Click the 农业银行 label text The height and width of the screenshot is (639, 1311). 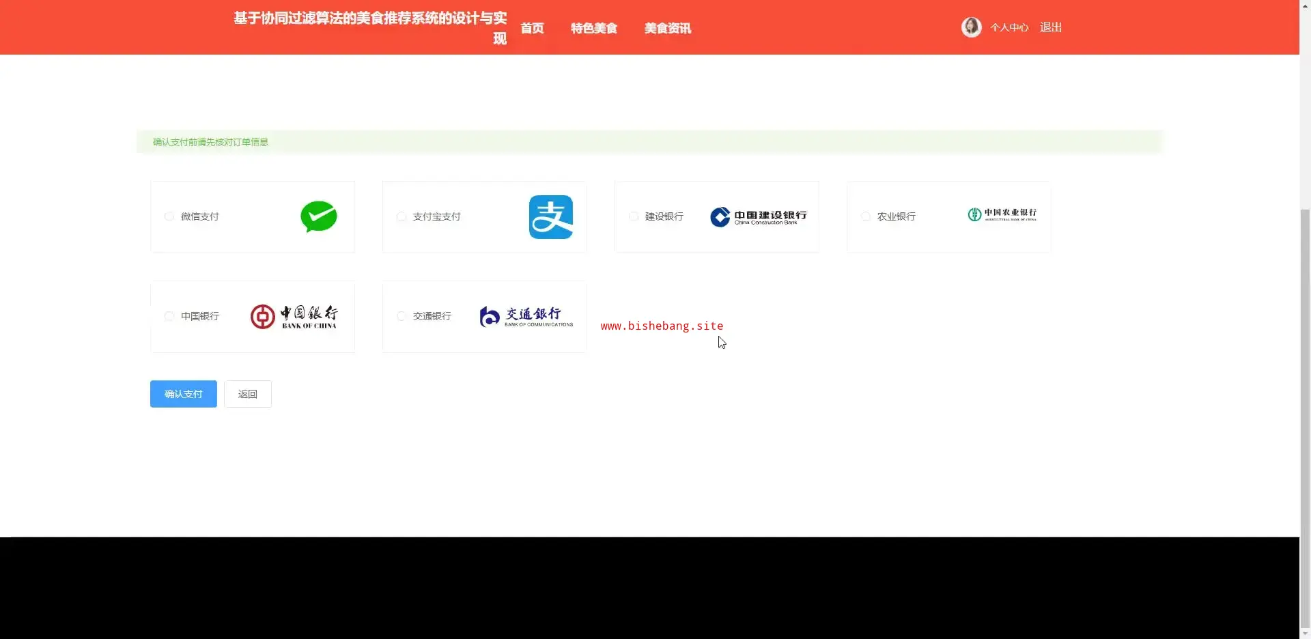point(897,216)
